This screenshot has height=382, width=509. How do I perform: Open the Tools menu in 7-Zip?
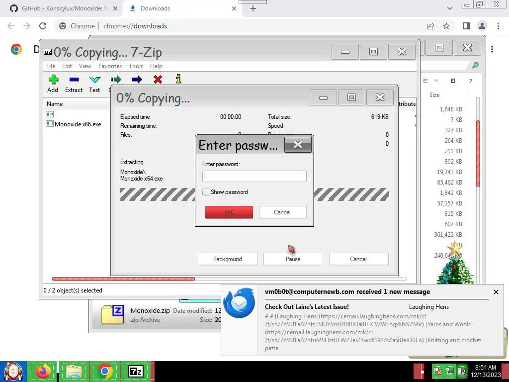click(136, 66)
